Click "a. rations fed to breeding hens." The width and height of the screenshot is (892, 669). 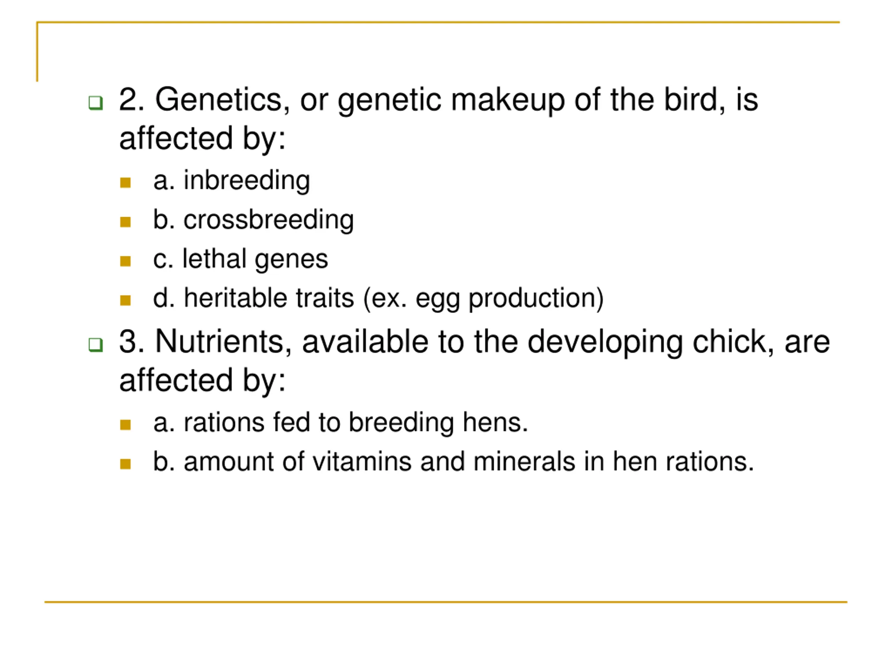coord(340,422)
